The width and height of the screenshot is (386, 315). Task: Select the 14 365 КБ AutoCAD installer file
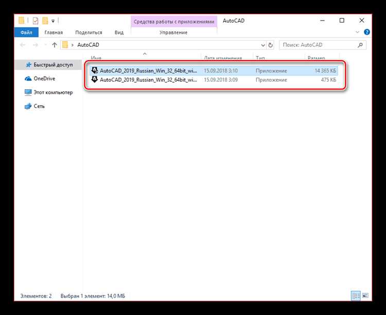point(214,71)
